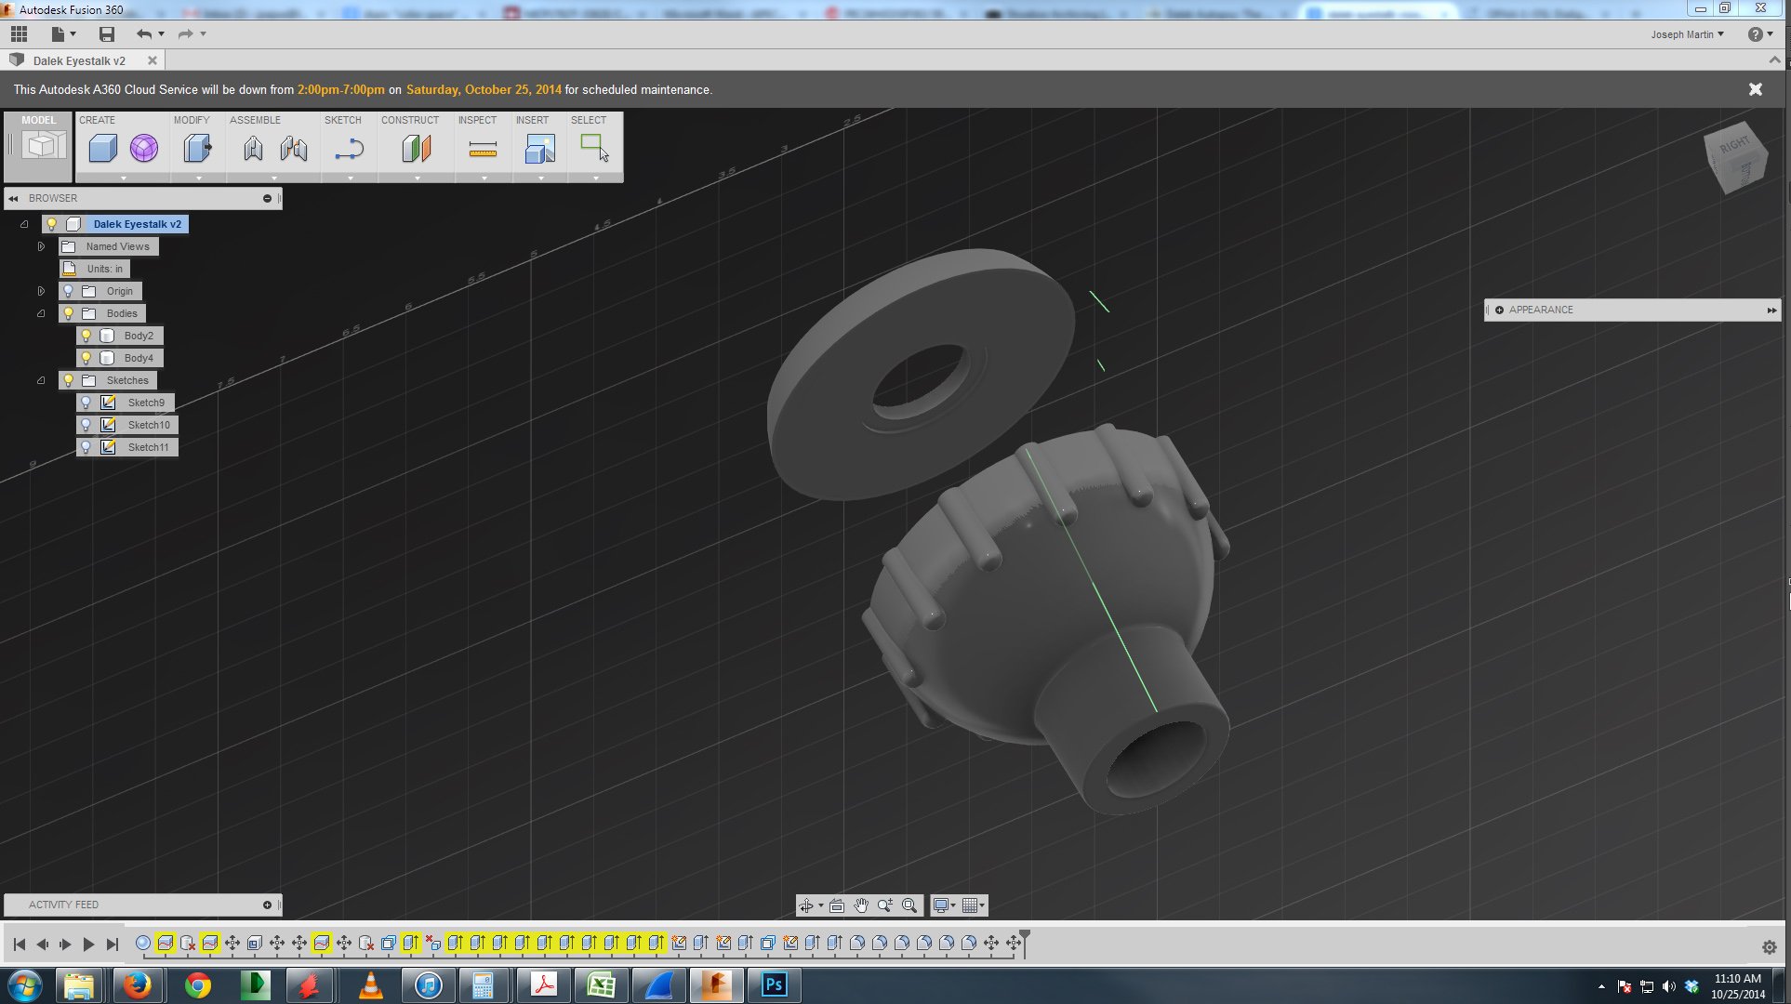Viewport: 1791px width, 1004px height.
Task: Click the timeline end marker
Action: point(1024,942)
